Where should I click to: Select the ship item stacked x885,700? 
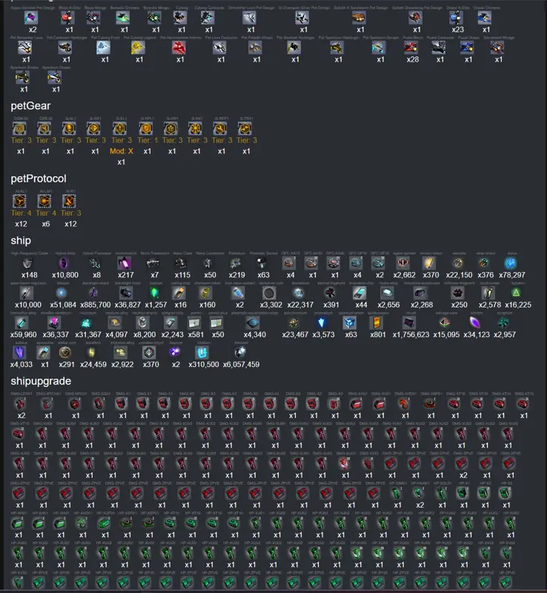[x=95, y=293]
